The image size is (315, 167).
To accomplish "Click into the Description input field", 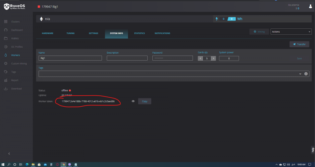I will (x=127, y=58).
